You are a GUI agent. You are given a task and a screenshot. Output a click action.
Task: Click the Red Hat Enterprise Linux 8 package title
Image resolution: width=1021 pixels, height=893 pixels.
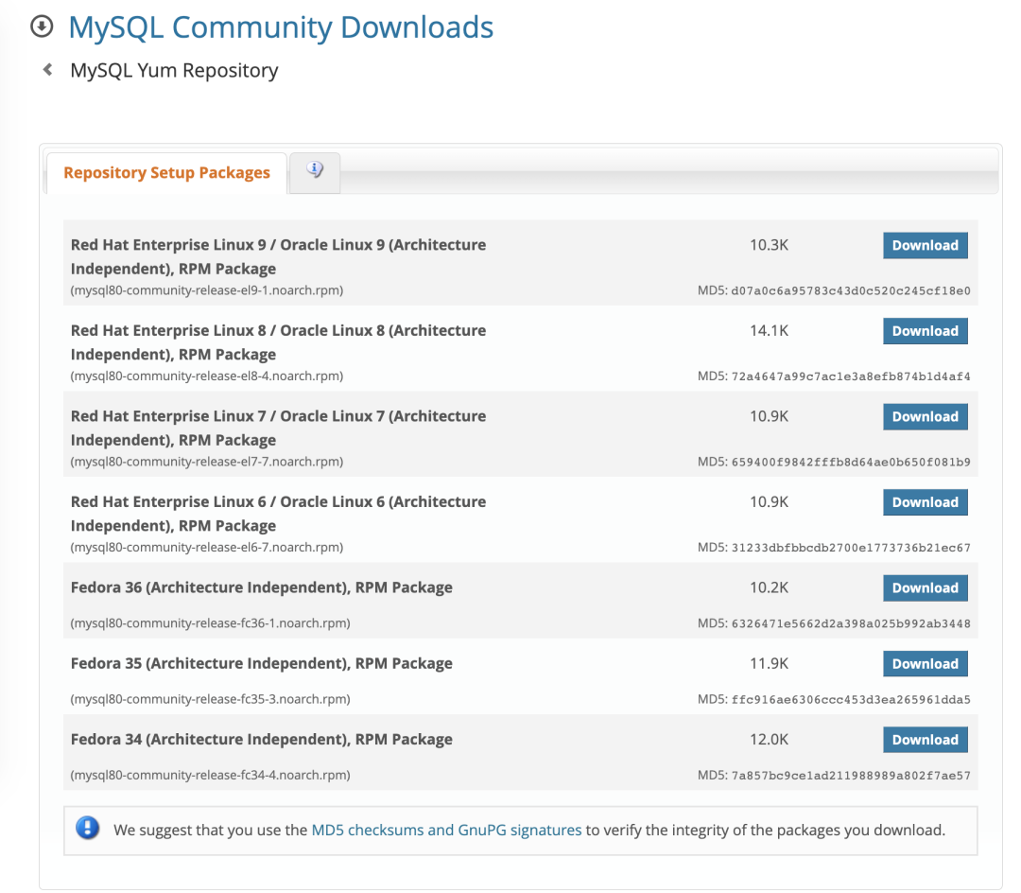[x=278, y=342]
